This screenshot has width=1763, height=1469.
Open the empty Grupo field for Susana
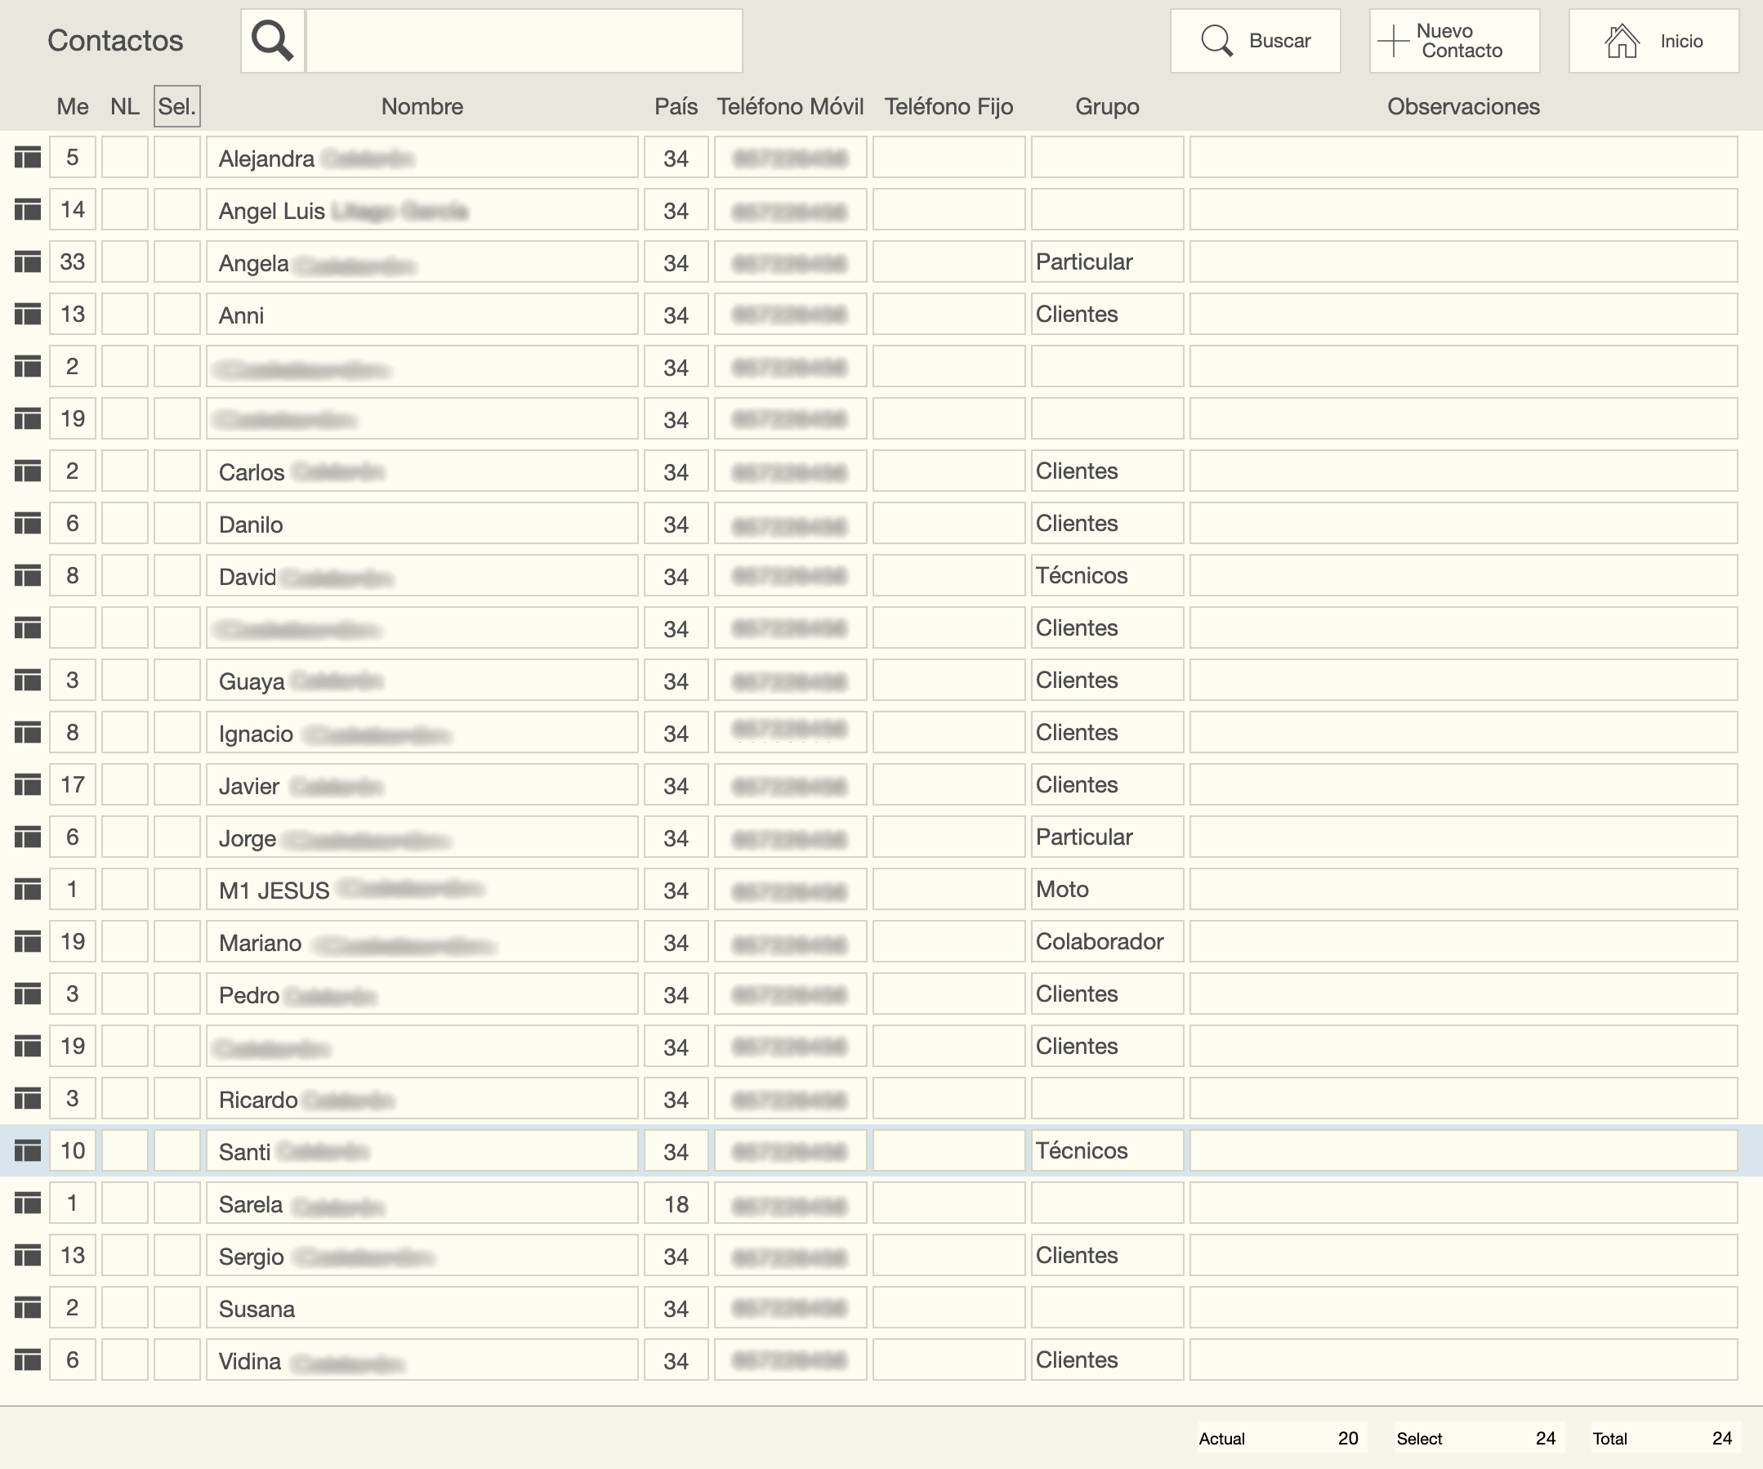[x=1106, y=1307]
